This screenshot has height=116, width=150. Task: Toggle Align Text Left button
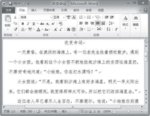click(x=81, y=23)
